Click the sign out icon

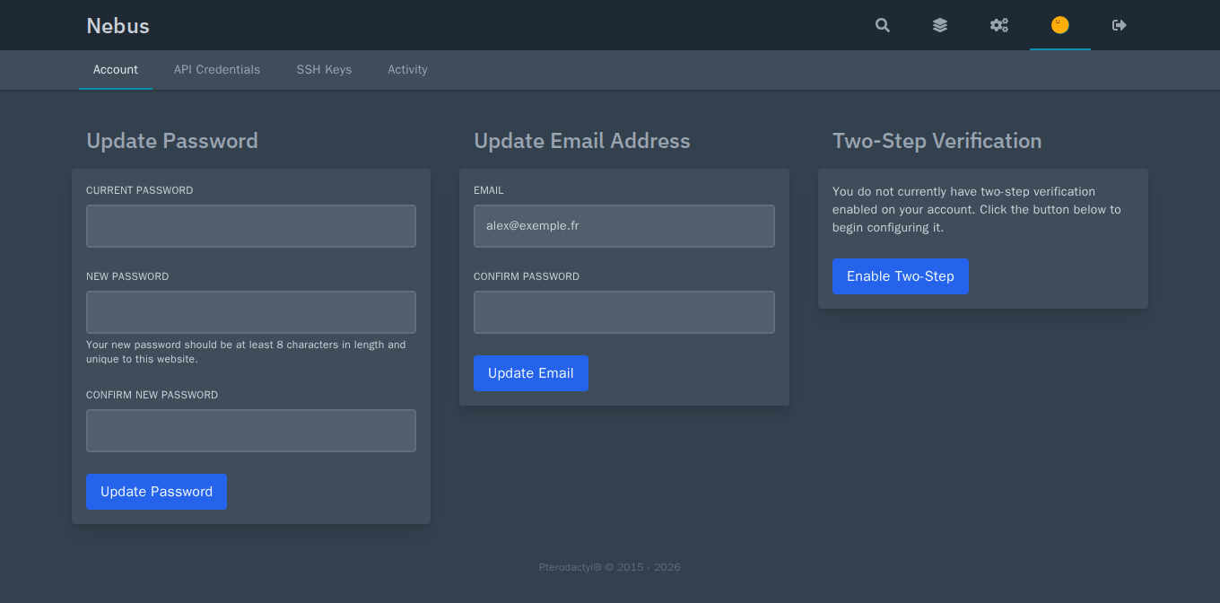[1120, 25]
